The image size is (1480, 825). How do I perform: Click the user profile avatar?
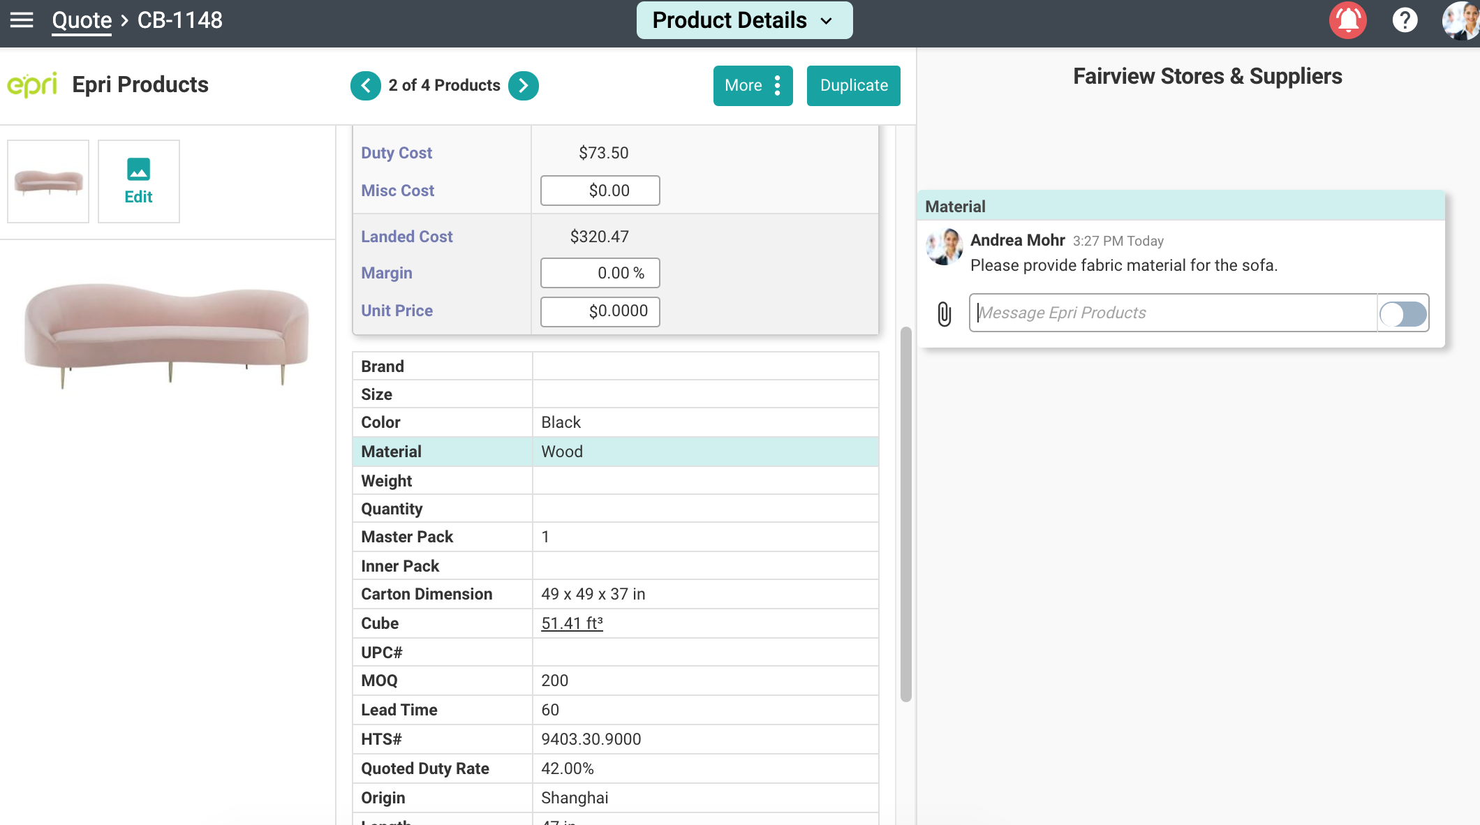click(1461, 20)
